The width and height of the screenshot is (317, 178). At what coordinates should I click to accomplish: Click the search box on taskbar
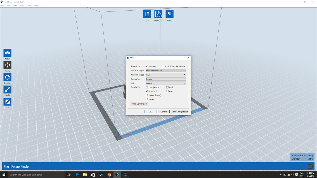36,175
